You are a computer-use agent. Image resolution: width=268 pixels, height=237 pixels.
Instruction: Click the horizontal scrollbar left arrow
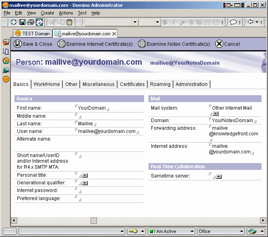14,221
